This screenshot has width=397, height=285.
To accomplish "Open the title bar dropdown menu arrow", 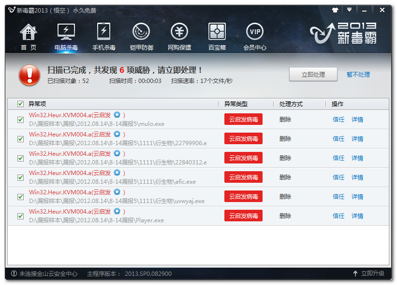I will pyautogui.click(x=350, y=10).
